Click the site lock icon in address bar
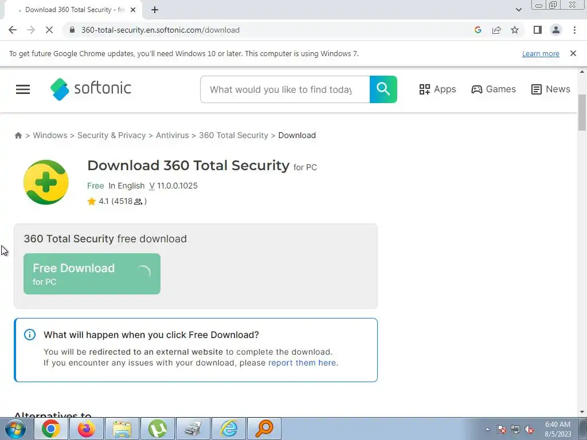The width and height of the screenshot is (587, 440). click(72, 30)
